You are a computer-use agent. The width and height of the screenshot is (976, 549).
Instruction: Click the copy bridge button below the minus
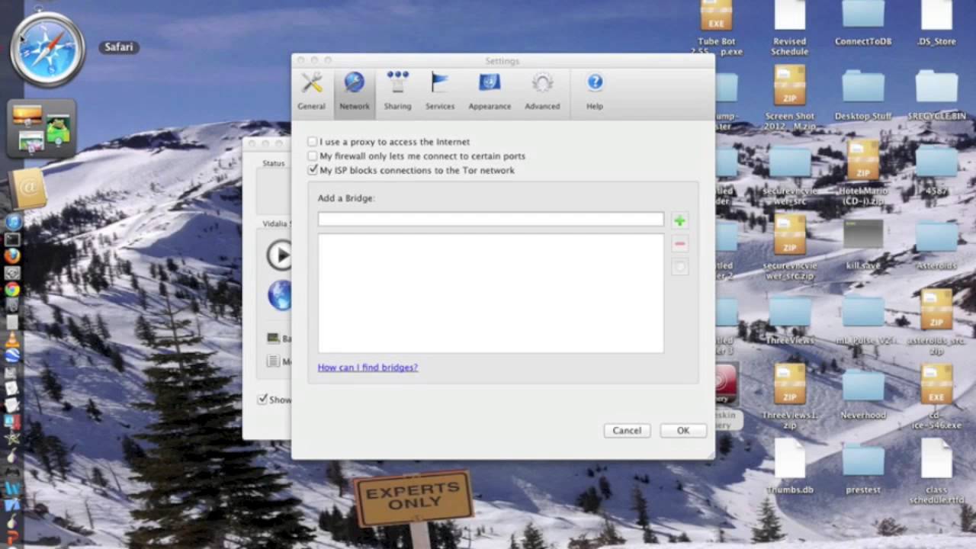tap(679, 267)
